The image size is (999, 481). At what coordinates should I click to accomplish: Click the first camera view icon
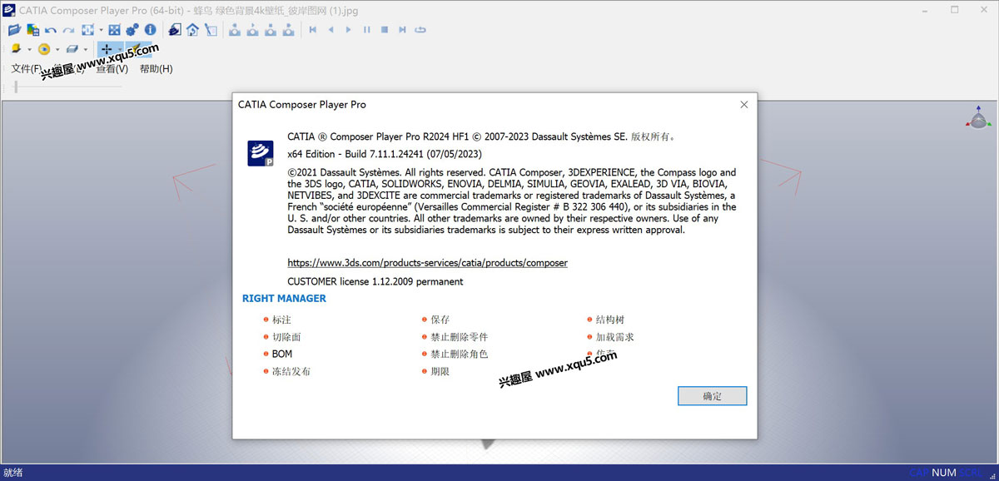(235, 30)
